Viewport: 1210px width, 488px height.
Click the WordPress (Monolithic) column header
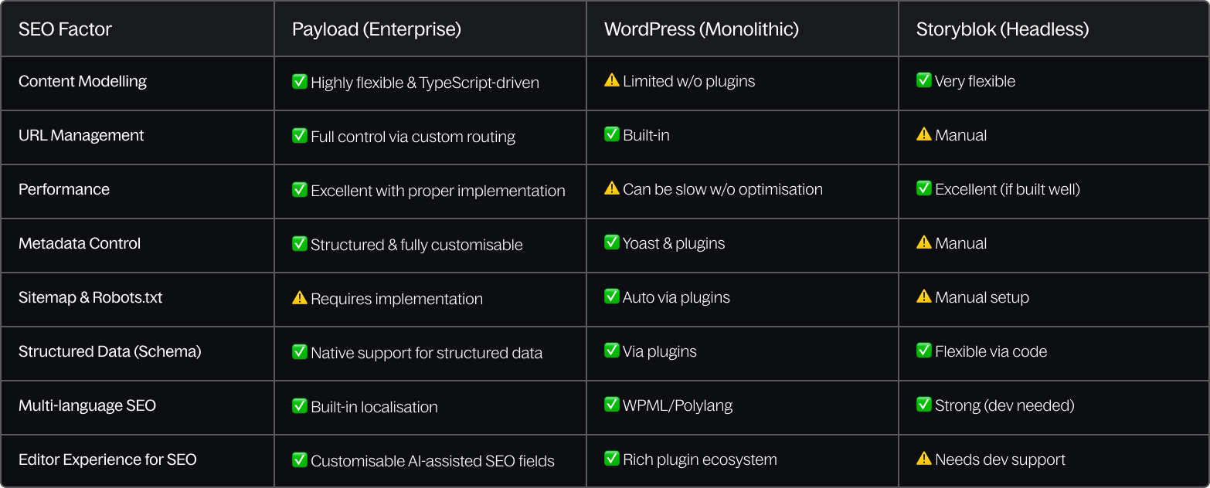coord(702,29)
